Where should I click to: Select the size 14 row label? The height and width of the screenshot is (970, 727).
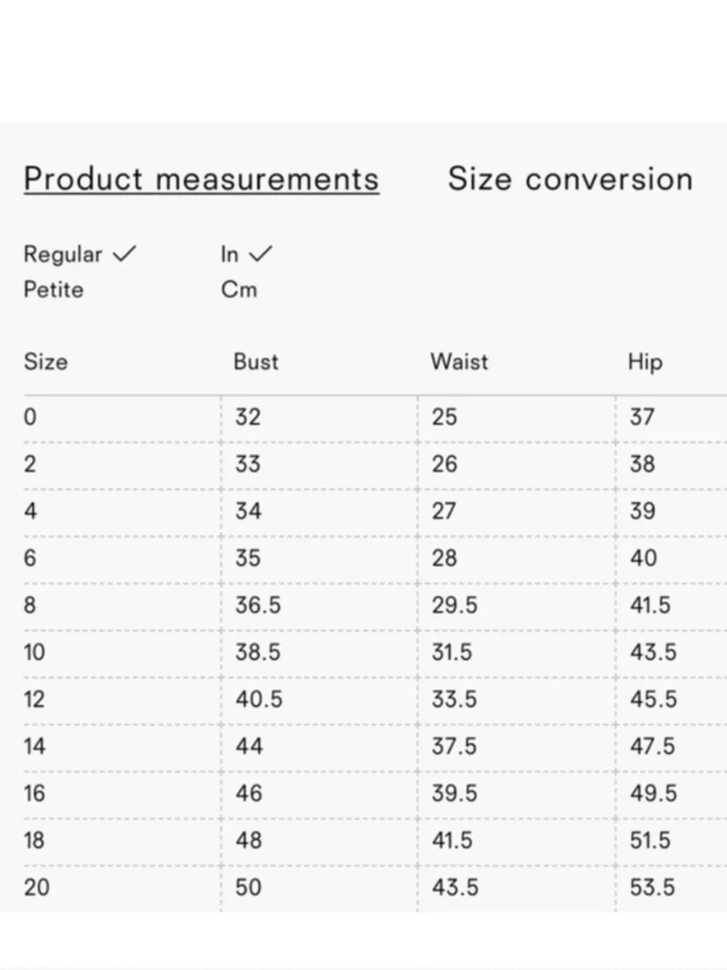click(x=34, y=746)
